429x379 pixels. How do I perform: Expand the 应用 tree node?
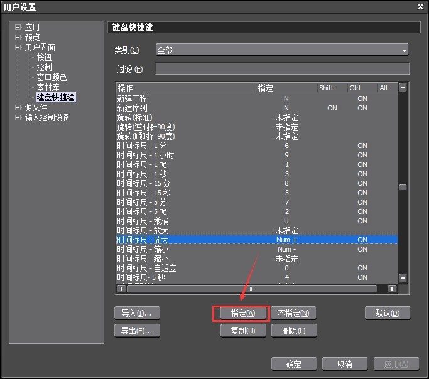click(18, 28)
